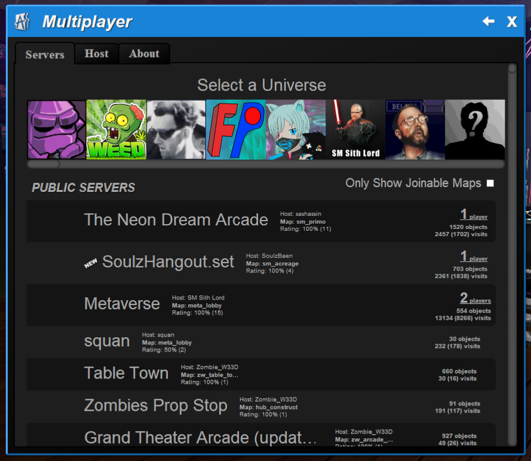Click 1 player link for SoulzHangout.set
The height and width of the screenshot is (461, 531).
click(474, 257)
